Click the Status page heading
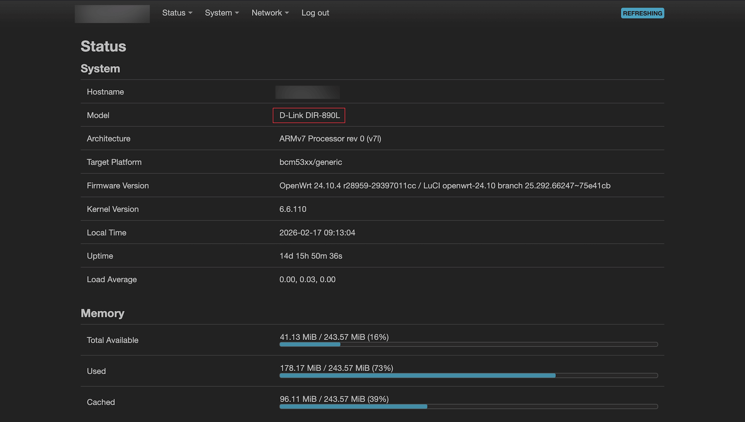Image resolution: width=745 pixels, height=422 pixels. pyautogui.click(x=103, y=46)
